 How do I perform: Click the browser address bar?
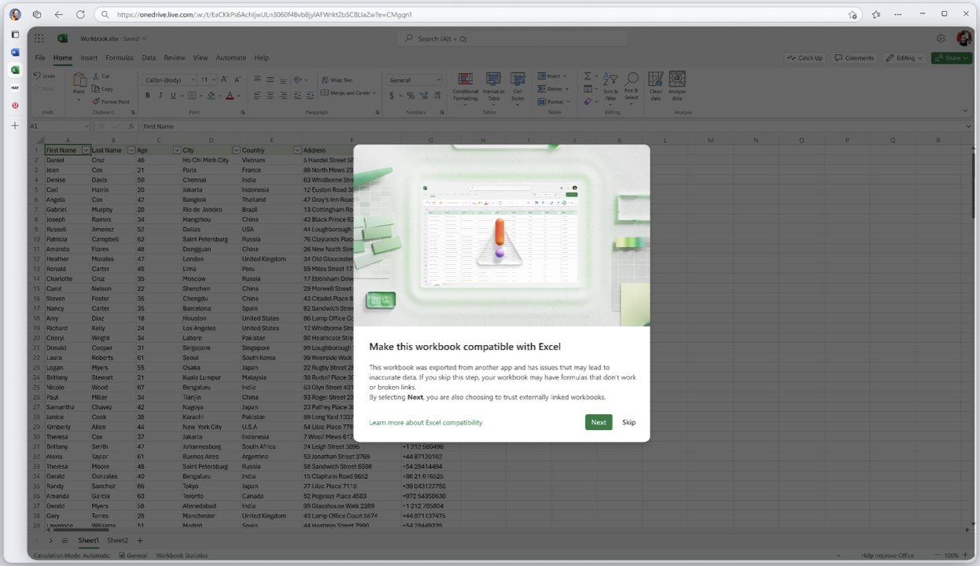[x=480, y=14]
